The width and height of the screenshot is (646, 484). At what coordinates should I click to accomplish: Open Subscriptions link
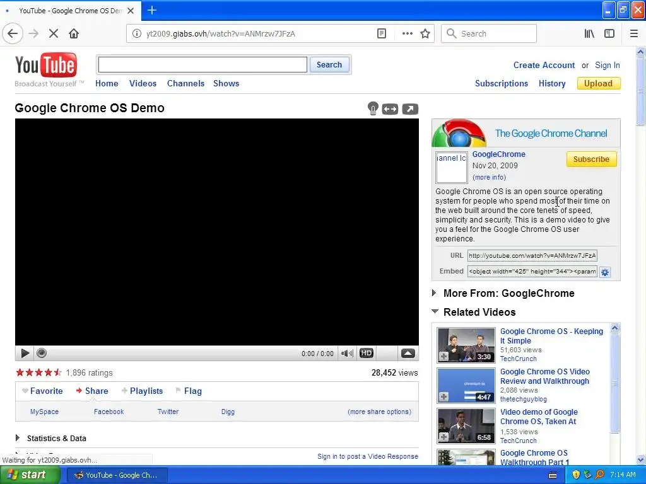pyautogui.click(x=502, y=84)
